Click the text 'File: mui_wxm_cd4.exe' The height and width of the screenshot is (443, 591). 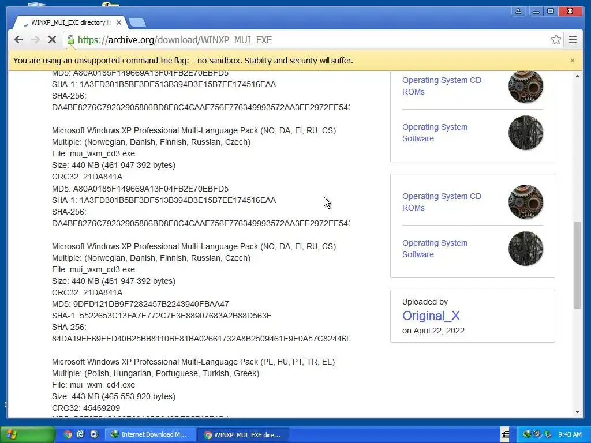[93, 385]
